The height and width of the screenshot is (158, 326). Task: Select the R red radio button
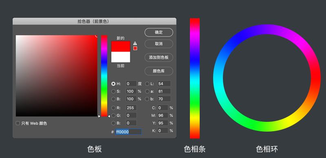(113, 108)
